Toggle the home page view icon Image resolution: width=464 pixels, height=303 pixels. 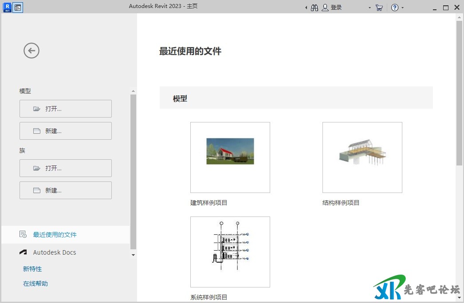pos(18,8)
